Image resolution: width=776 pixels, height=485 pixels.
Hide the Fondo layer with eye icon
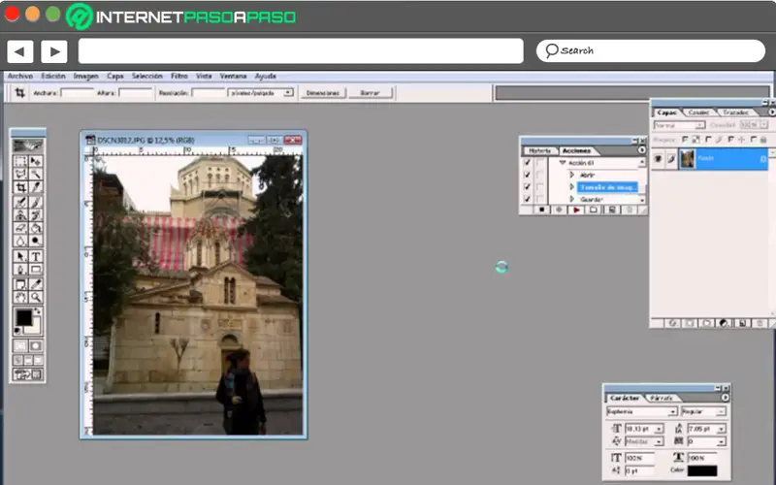click(658, 158)
